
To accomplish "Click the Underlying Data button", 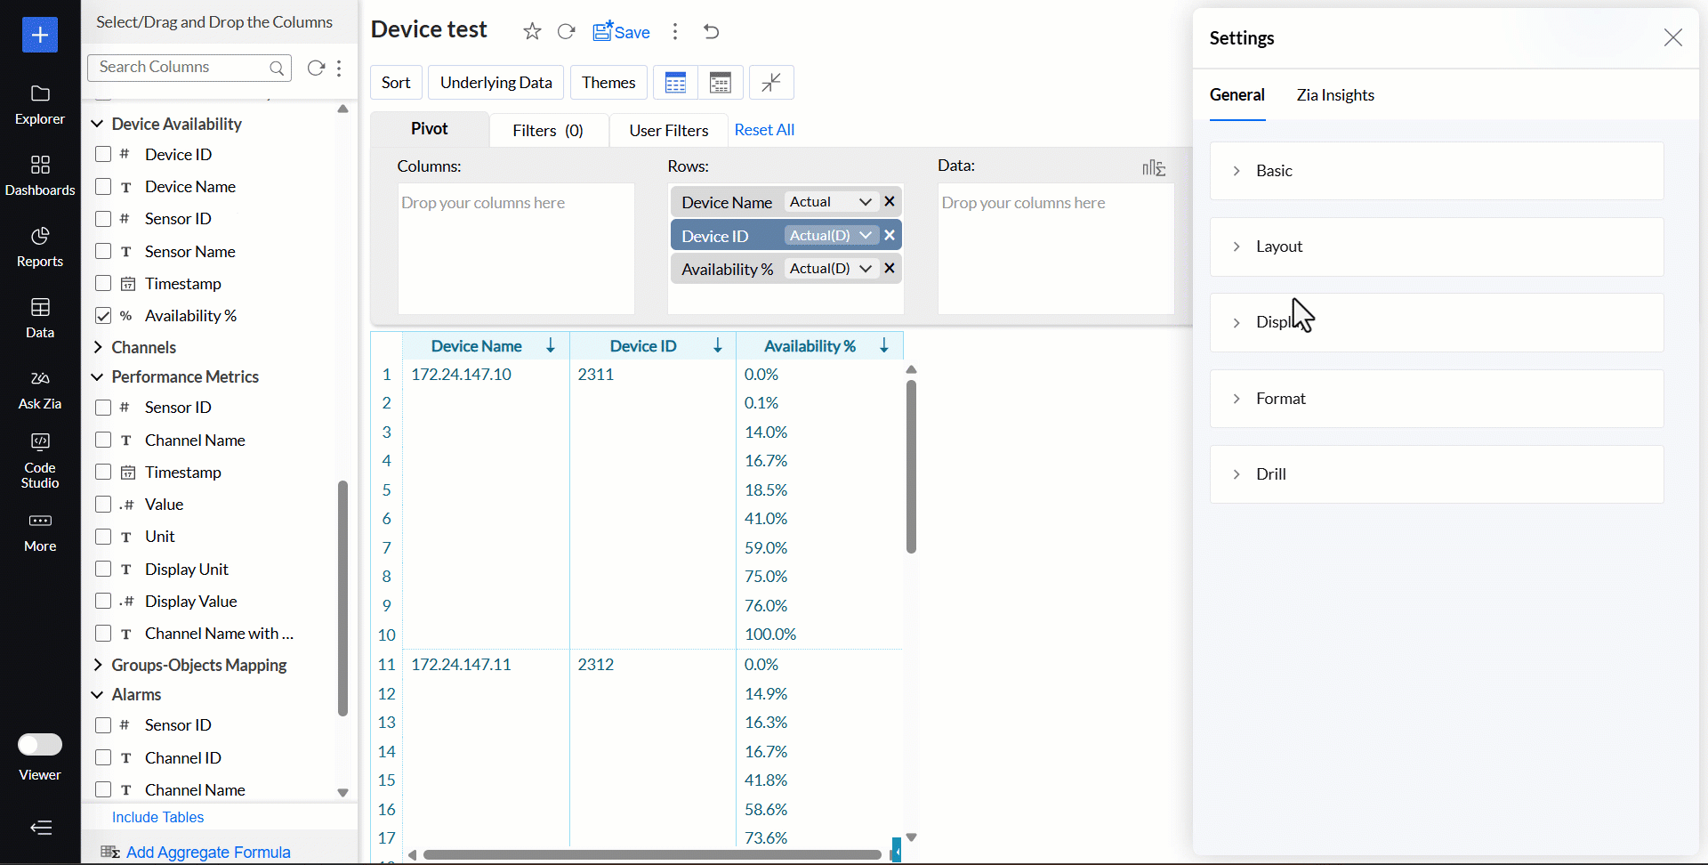I will click(496, 83).
